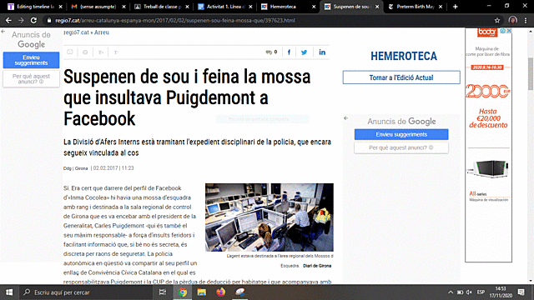Open AdChoices info icon on bodor ad
The width and height of the screenshot is (534, 300).
click(x=503, y=31)
